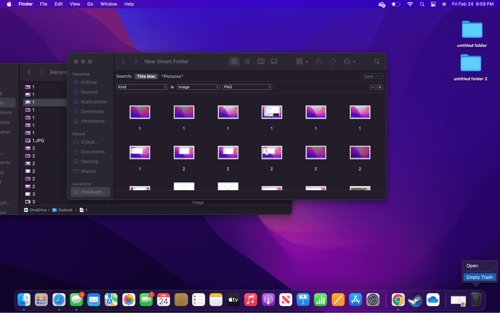Click forward arrow in Recents window
Viewport: 500px width, 313px height.
tap(42, 72)
